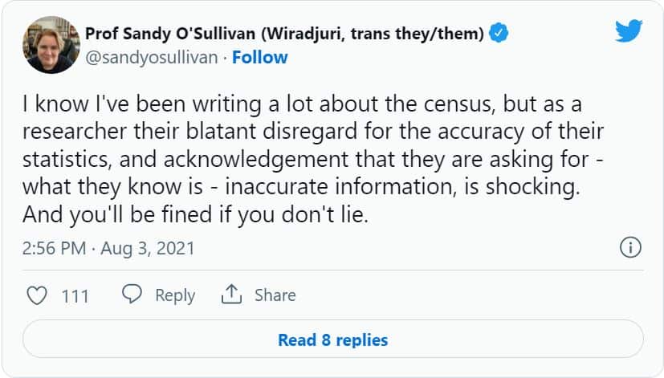Screen dimensions: 664x378
Task: Click the 2:56 PM time in the timestamp
Action: [x=54, y=248]
